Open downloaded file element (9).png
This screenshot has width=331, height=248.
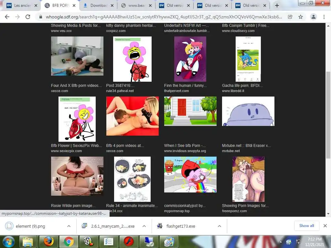pyautogui.click(x=31, y=226)
